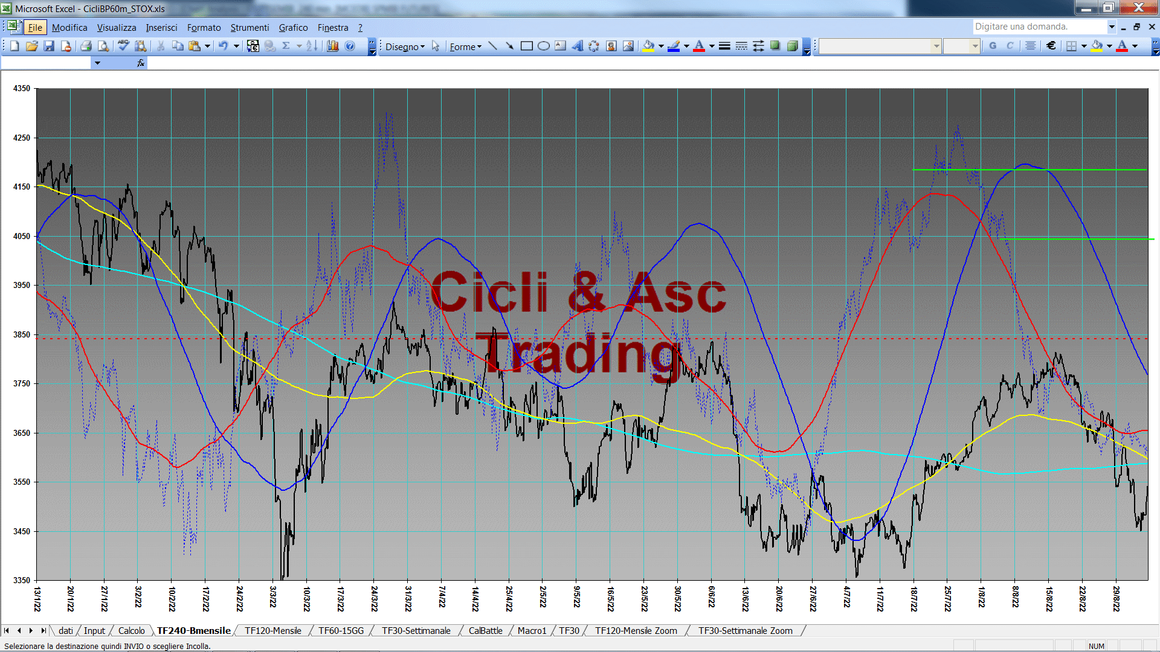Run the spelling check (ABC icon)
The image size is (1160, 652).
(123, 46)
